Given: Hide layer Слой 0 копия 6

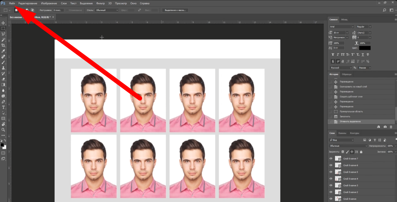Looking at the screenshot, I should coord(331,165).
